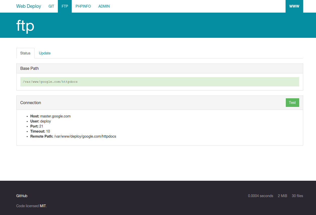Image resolution: width=316 pixels, height=215 pixels.
Task: Click the Host value master.google.com
Action: pos(55,116)
